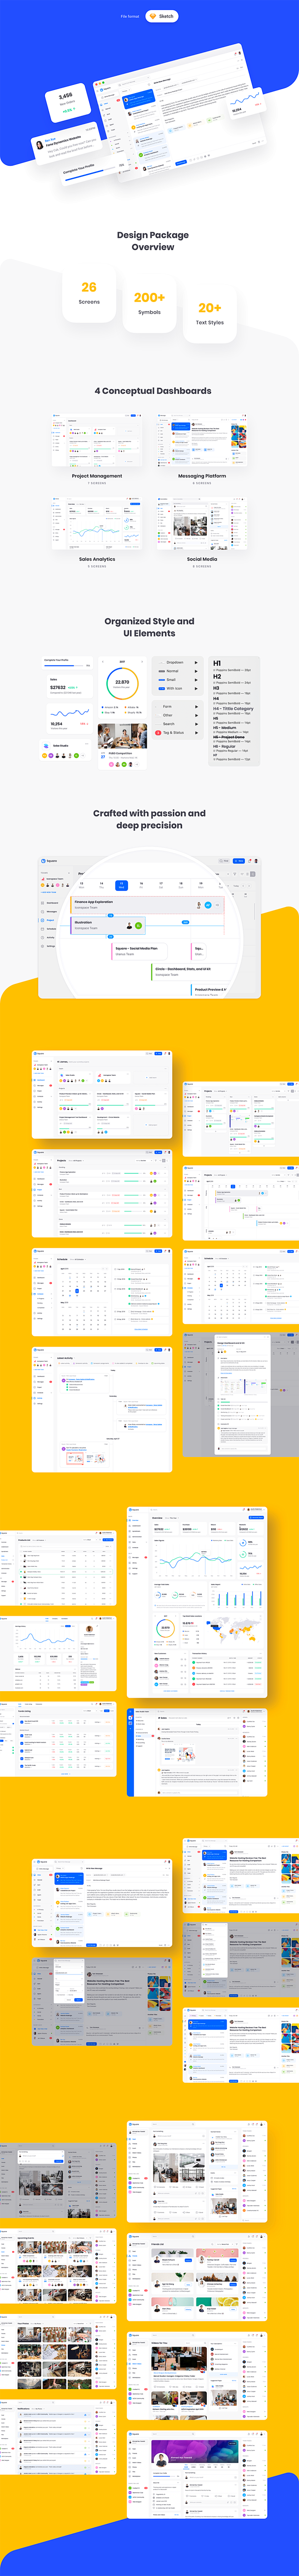Open the Messaging Platform dashboard thumbnail
Screen dimensions: 299x2576
[202, 440]
